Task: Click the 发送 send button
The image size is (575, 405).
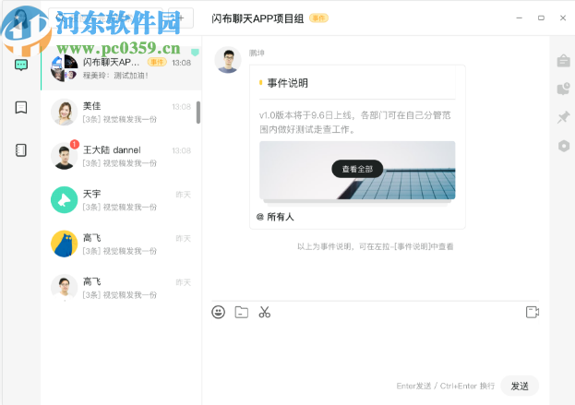Action: point(520,386)
